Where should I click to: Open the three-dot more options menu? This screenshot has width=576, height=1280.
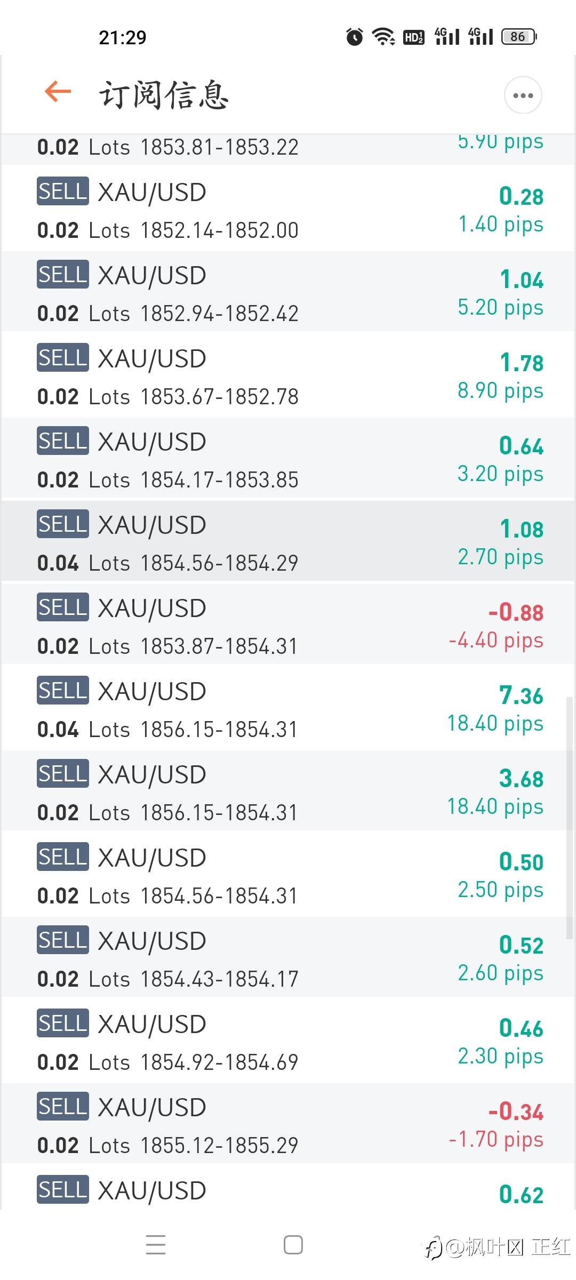pos(523,95)
